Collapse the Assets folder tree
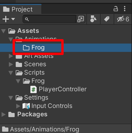 click(x=3, y=31)
